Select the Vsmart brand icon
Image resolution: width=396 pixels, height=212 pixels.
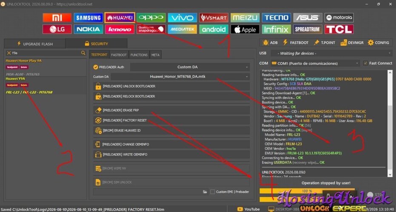pos(214,18)
